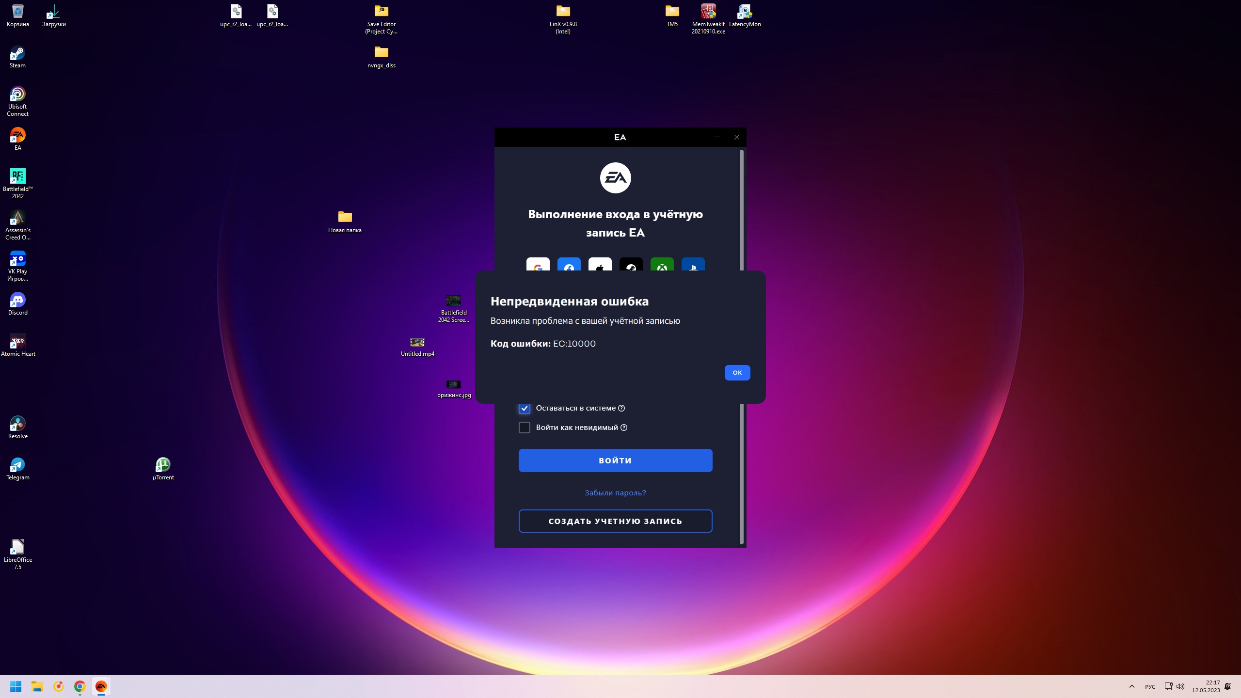This screenshot has height=698, width=1241.
Task: Uncheck the 'Оставаться в системе' checkbox
Action: click(524, 408)
